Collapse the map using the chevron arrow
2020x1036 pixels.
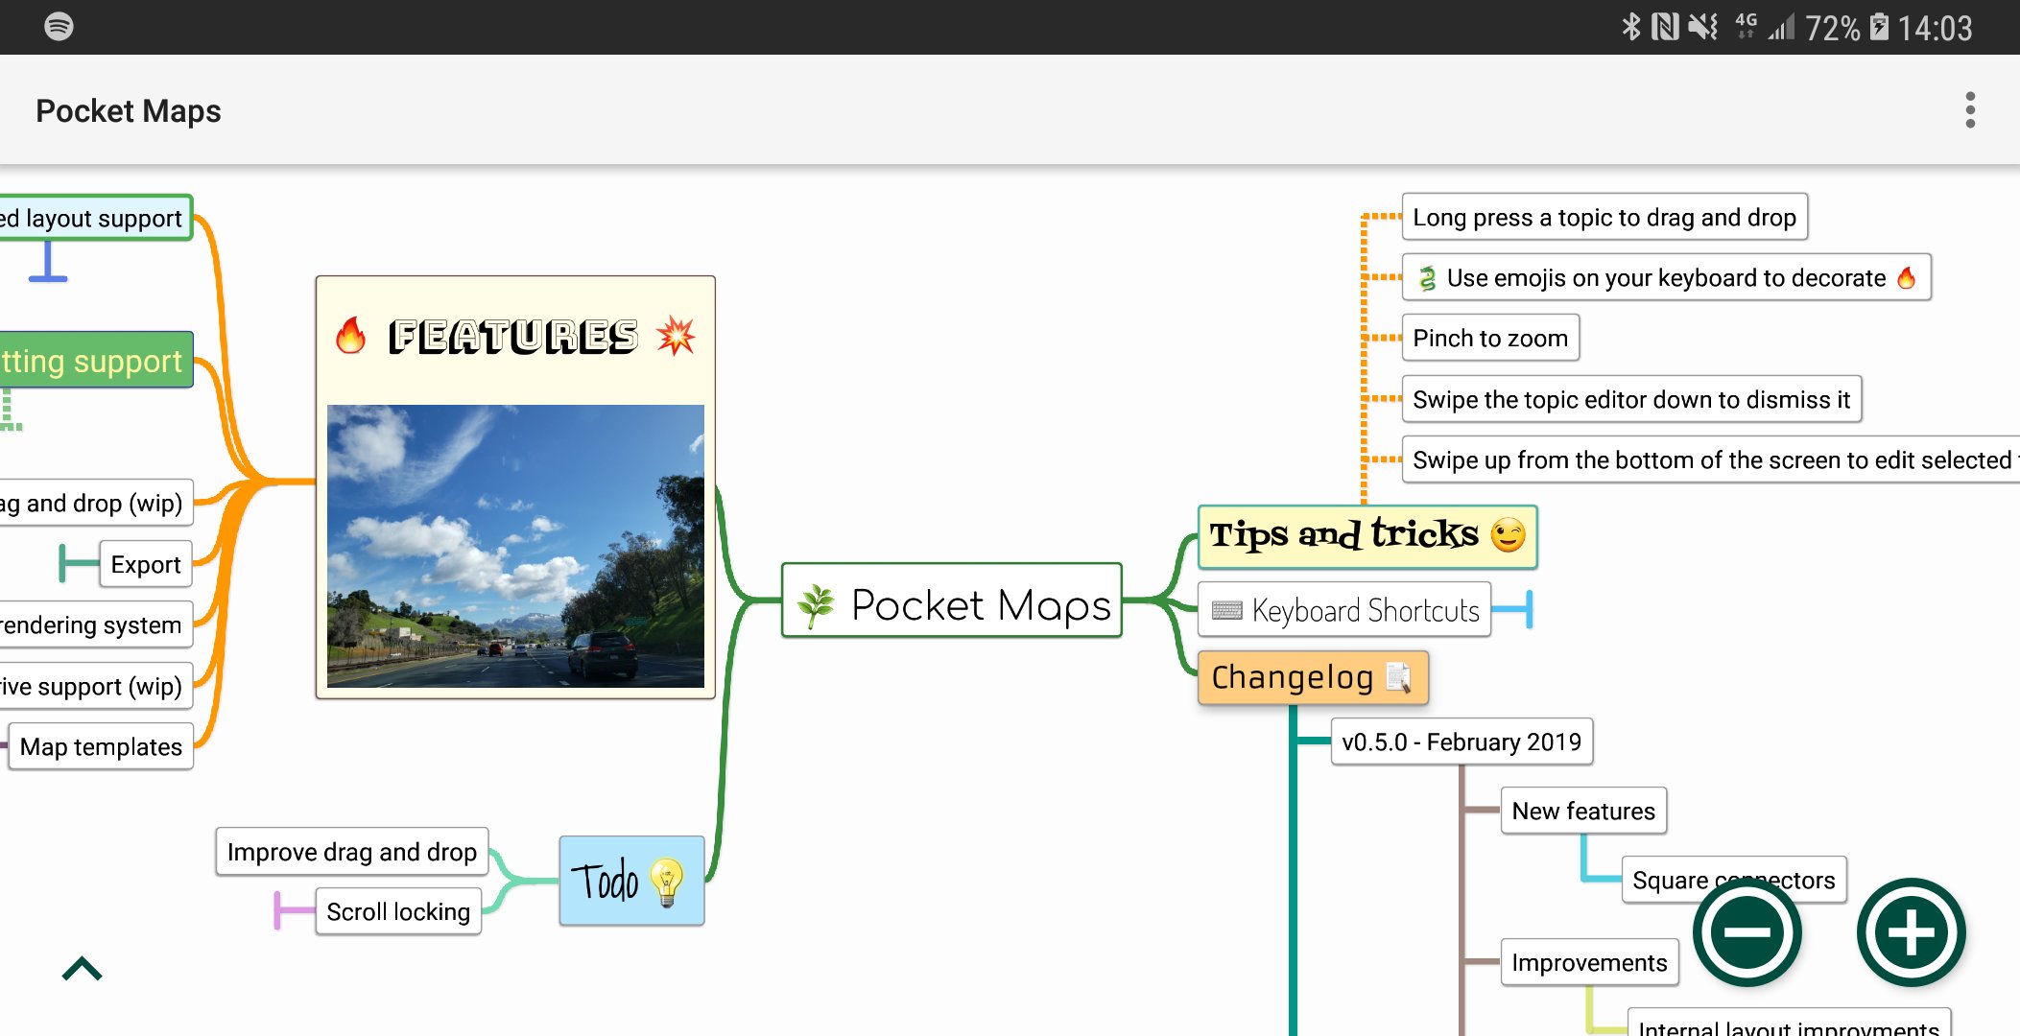tap(81, 968)
